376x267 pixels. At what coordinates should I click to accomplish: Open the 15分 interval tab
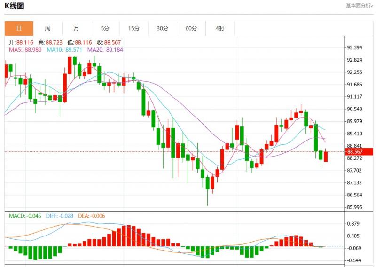[x=134, y=28]
